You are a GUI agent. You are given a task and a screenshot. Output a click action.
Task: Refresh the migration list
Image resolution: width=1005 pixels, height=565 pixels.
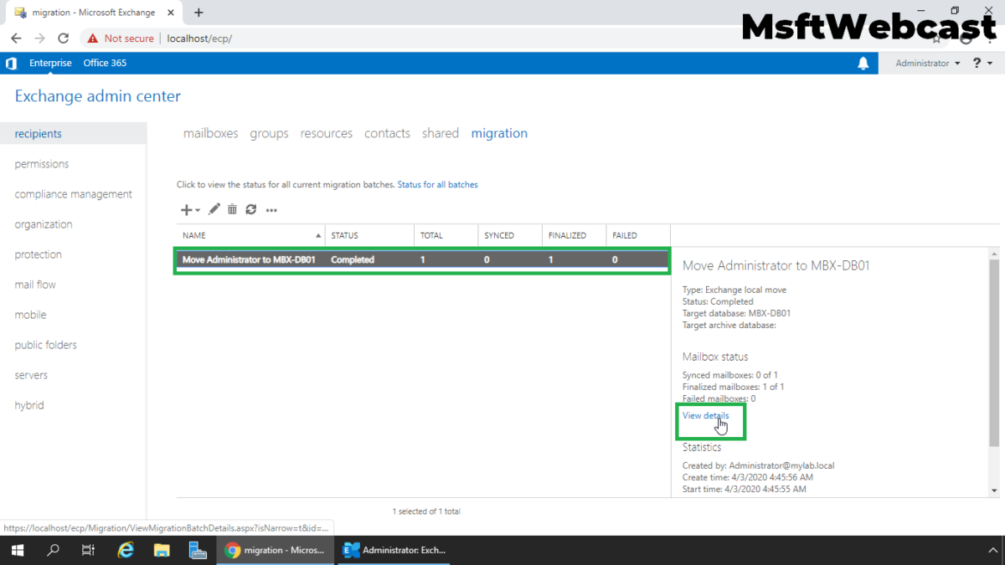[x=250, y=209]
